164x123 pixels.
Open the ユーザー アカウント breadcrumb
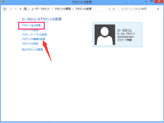(41, 9)
